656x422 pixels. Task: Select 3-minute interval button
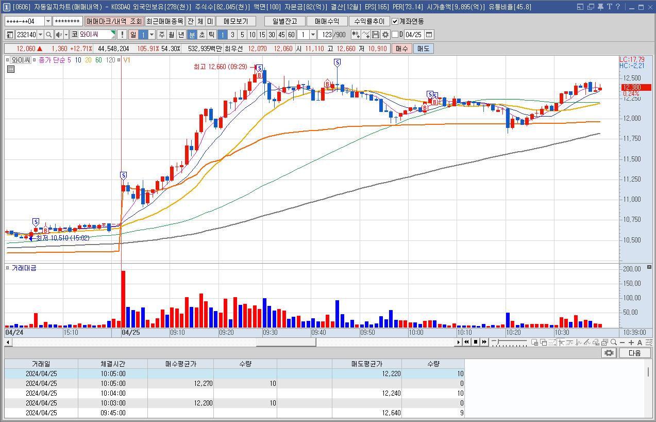tap(232, 35)
